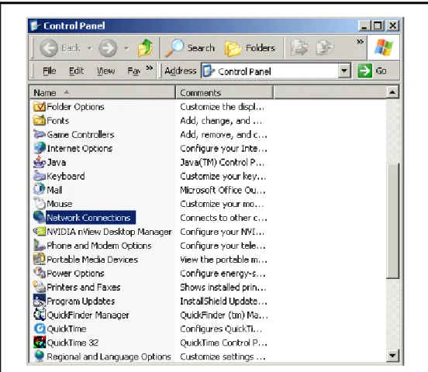Select the 'Network Connections' highlighted label
The image size is (428, 372).
click(x=91, y=218)
